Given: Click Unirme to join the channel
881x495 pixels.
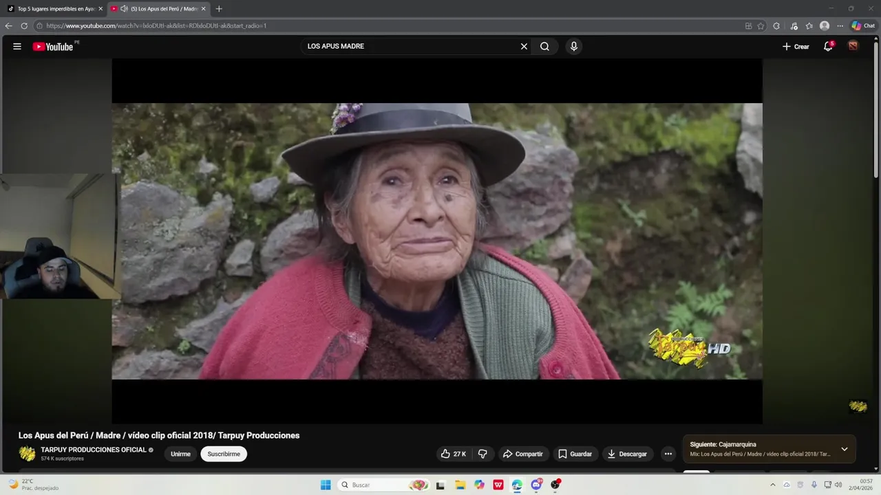Looking at the screenshot, I should point(180,454).
